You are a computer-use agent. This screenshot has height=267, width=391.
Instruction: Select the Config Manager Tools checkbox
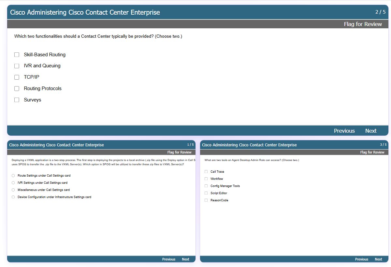pos(206,186)
